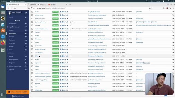Viewport: 175px width, 98px height.
Task: Bookmark page with star icon
Action: tap(150, 8)
